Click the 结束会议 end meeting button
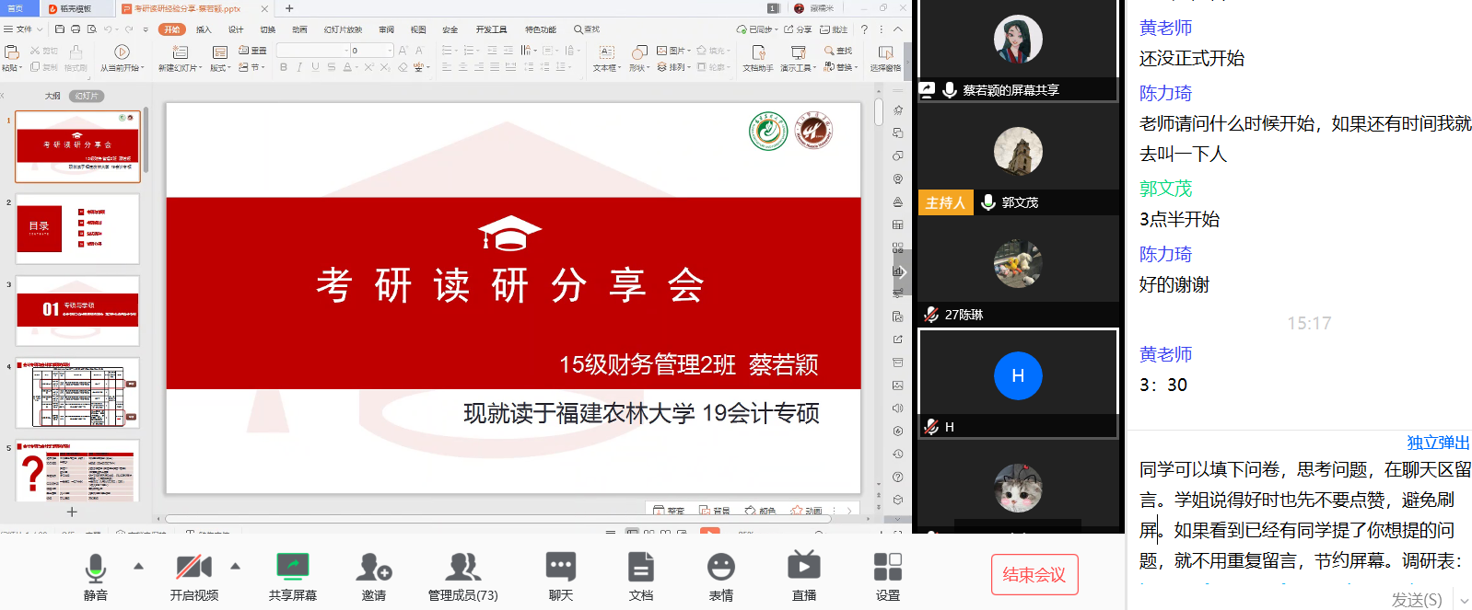1472x610 pixels. [x=1034, y=575]
